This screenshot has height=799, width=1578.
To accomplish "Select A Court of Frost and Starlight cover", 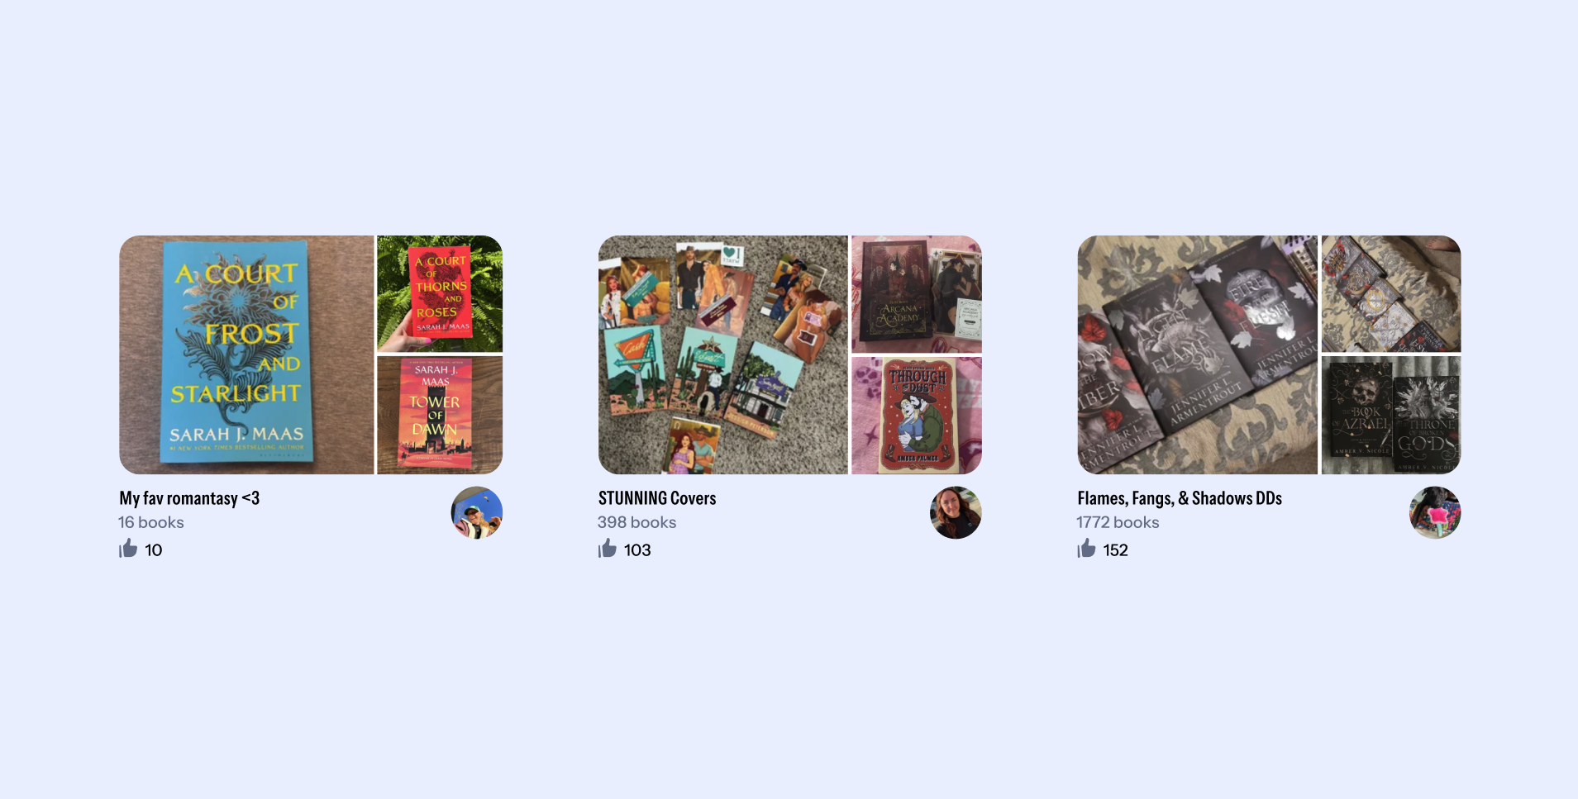I will [246, 354].
